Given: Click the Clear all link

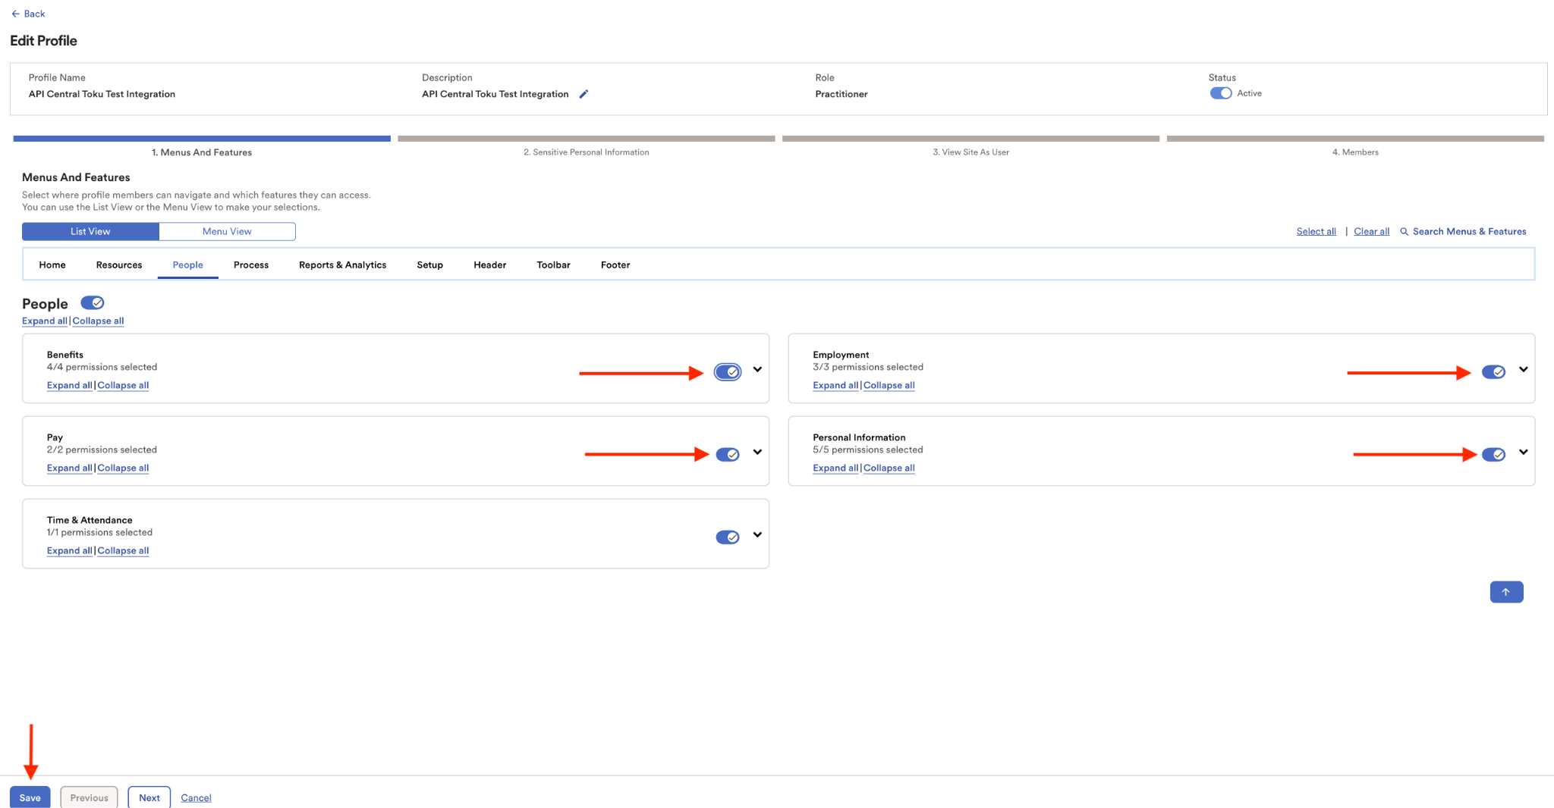Looking at the screenshot, I should click(1371, 232).
